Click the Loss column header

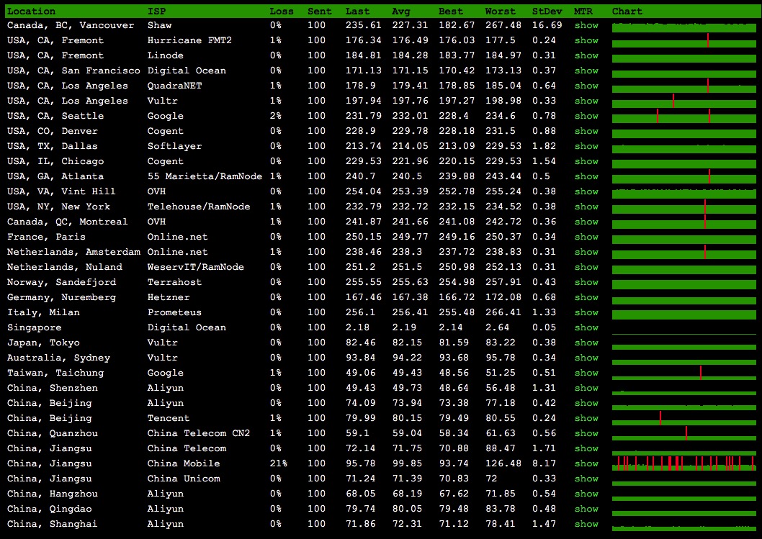coord(282,12)
